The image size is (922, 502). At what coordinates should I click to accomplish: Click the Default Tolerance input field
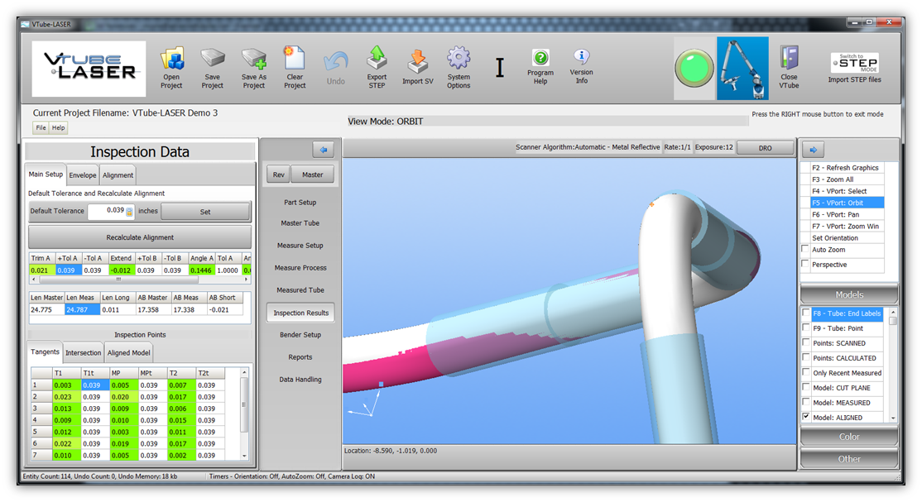tap(106, 211)
